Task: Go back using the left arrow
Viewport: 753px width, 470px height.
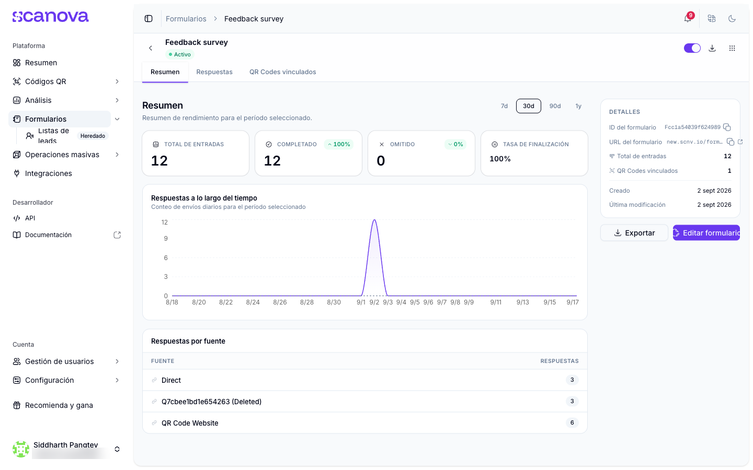Action: pyautogui.click(x=151, y=48)
